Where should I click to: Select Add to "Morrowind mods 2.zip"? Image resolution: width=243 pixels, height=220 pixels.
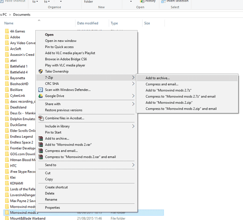point(169,103)
